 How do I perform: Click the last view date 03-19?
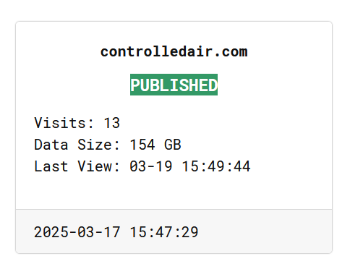coord(151,166)
